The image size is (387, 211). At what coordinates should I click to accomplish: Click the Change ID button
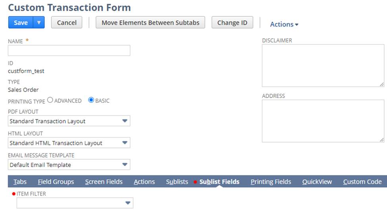click(x=232, y=23)
